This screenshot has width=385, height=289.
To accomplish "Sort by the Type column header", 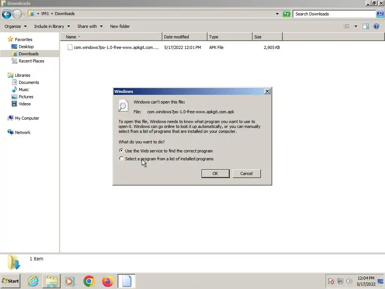I will 230,37.
